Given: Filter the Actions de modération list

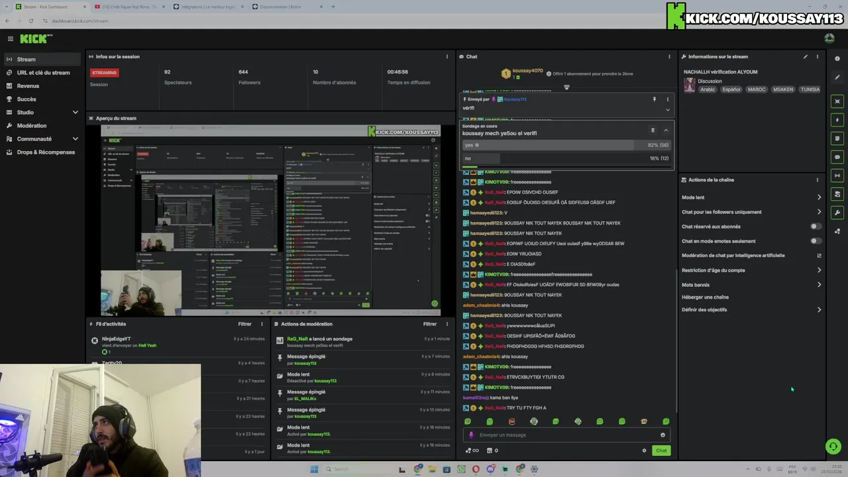Looking at the screenshot, I should pos(430,324).
